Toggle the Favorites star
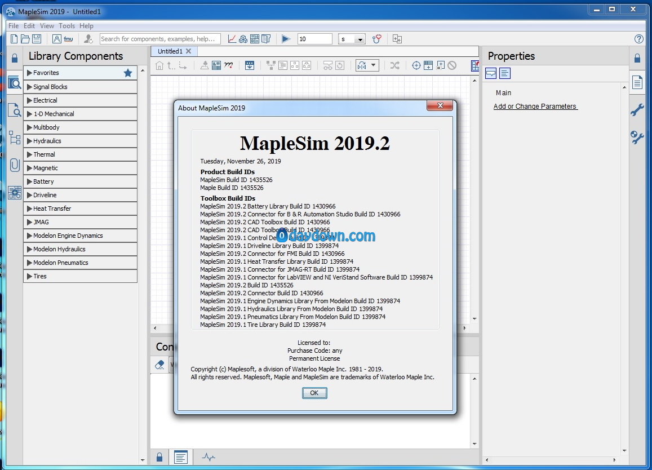This screenshot has height=470, width=652. pyautogui.click(x=128, y=73)
